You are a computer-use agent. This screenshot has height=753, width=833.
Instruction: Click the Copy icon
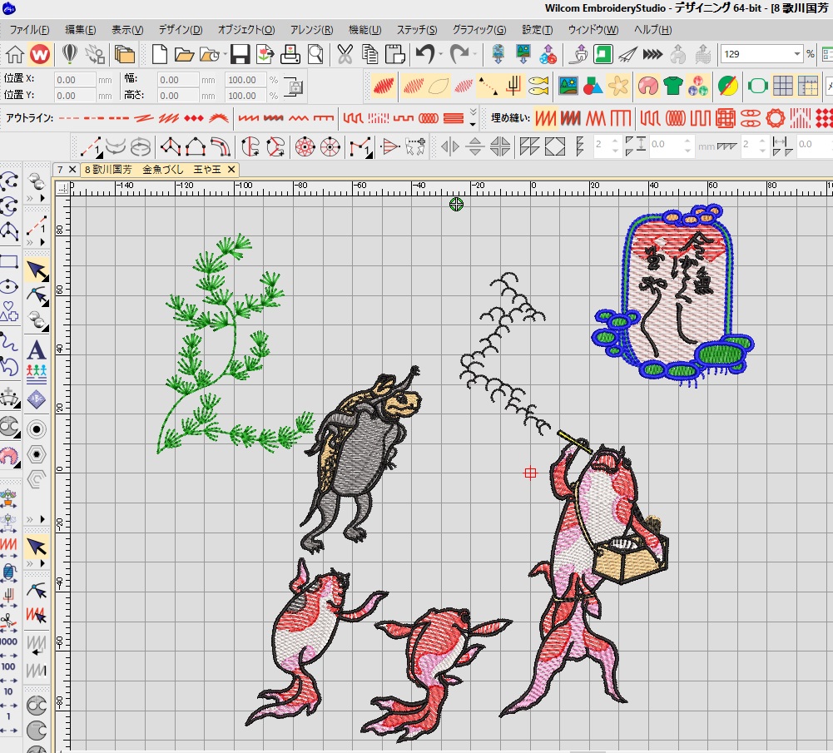pos(369,54)
